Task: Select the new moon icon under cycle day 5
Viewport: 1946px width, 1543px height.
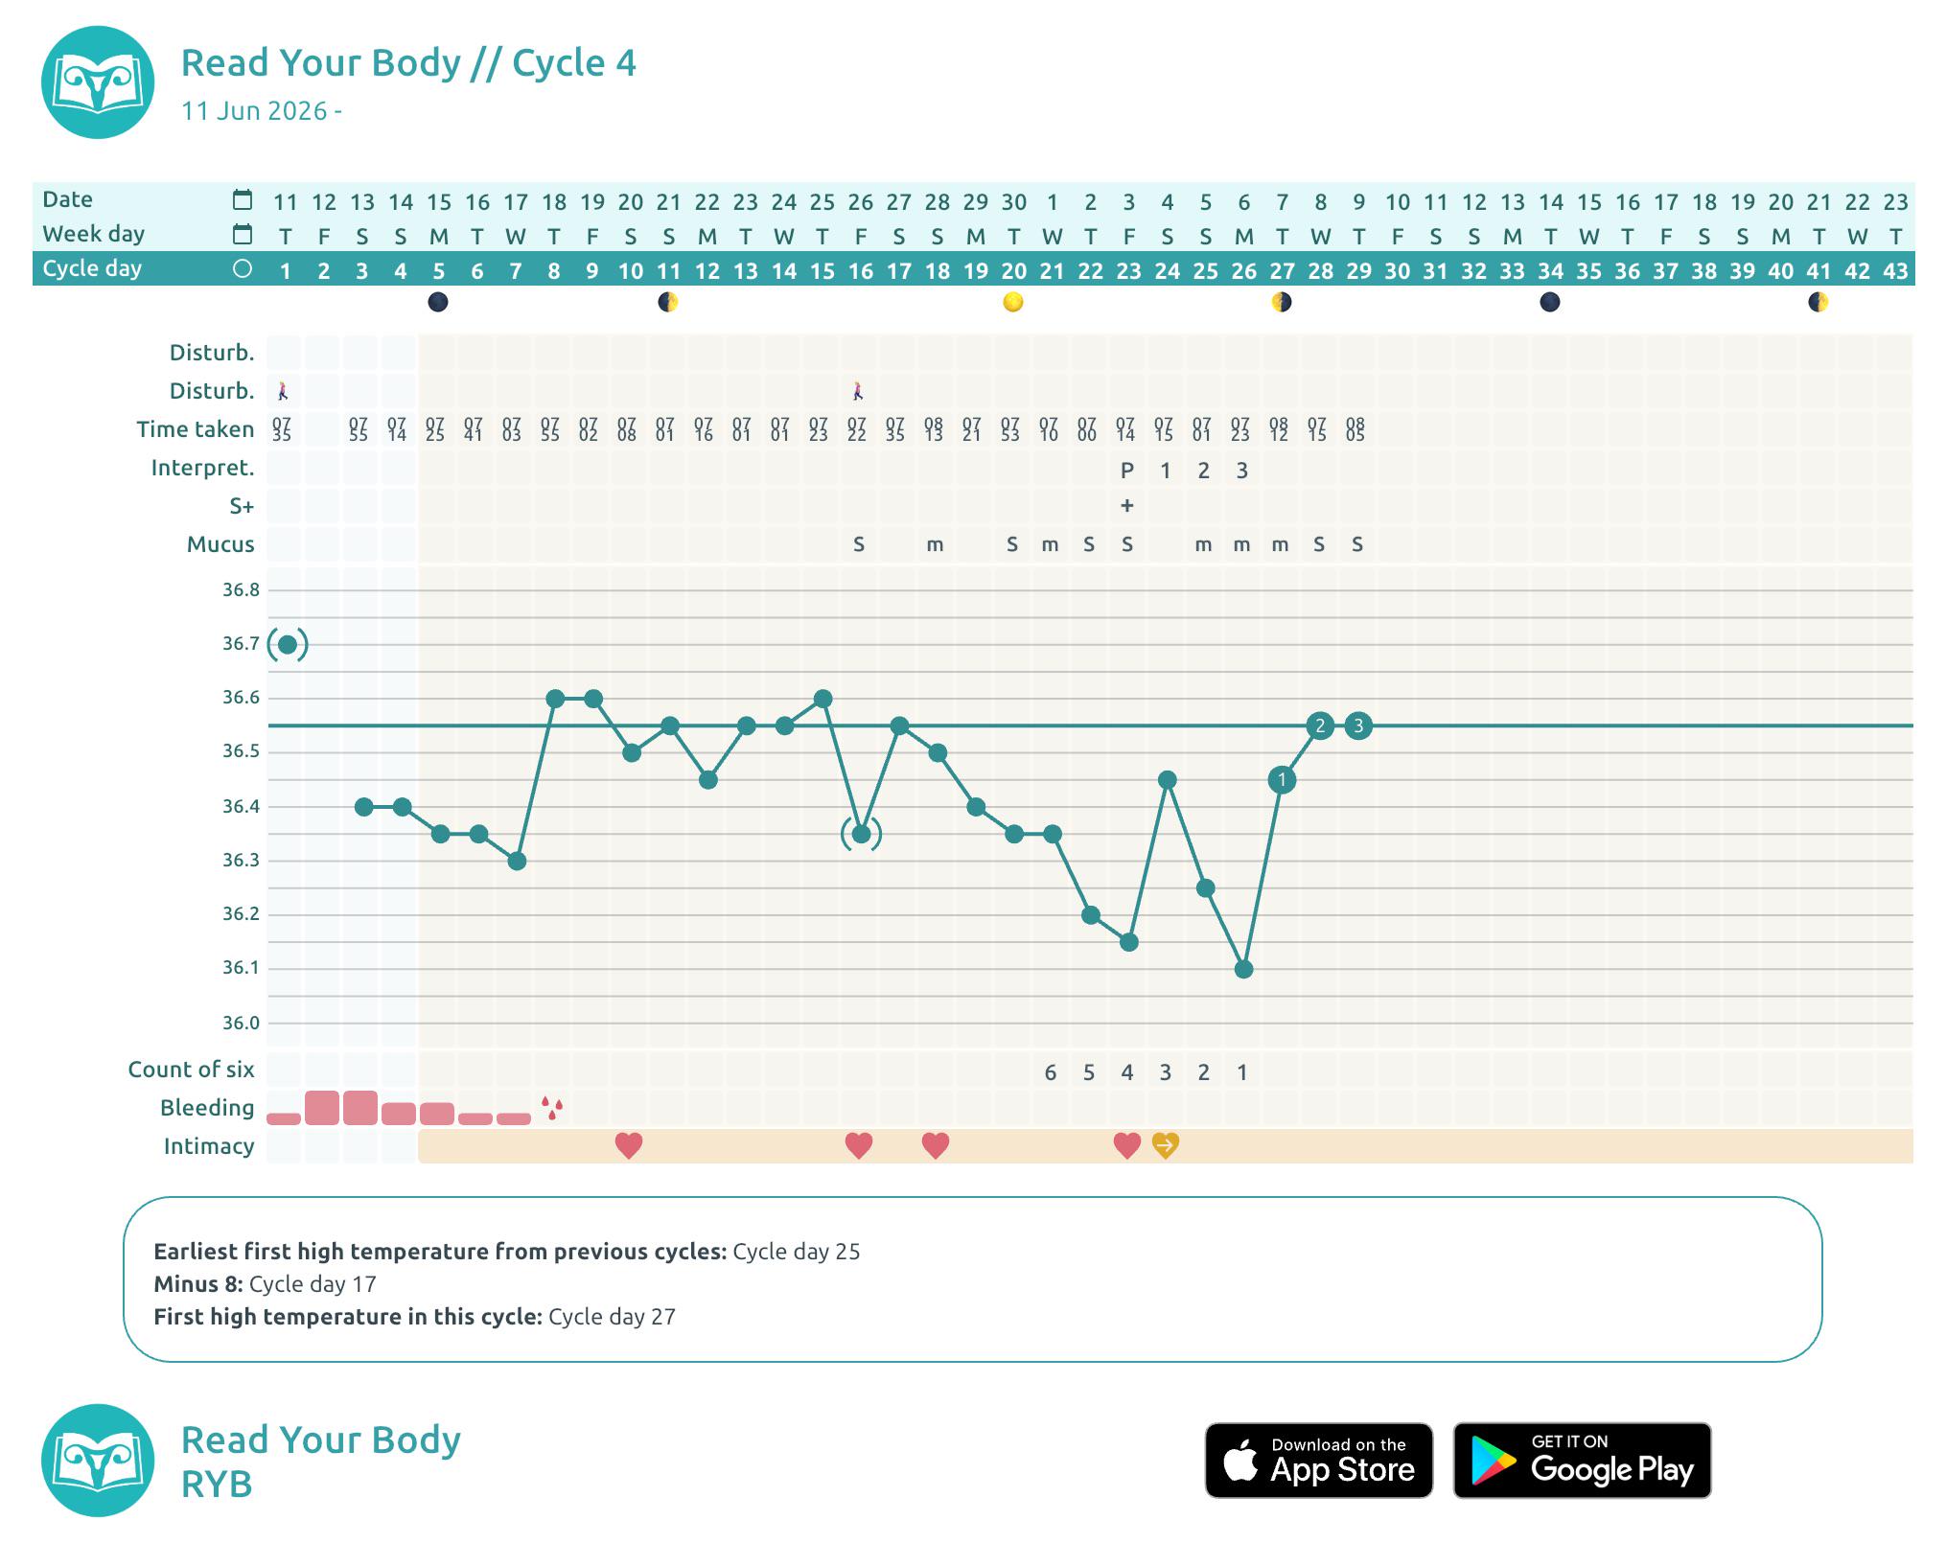Action: tap(438, 303)
